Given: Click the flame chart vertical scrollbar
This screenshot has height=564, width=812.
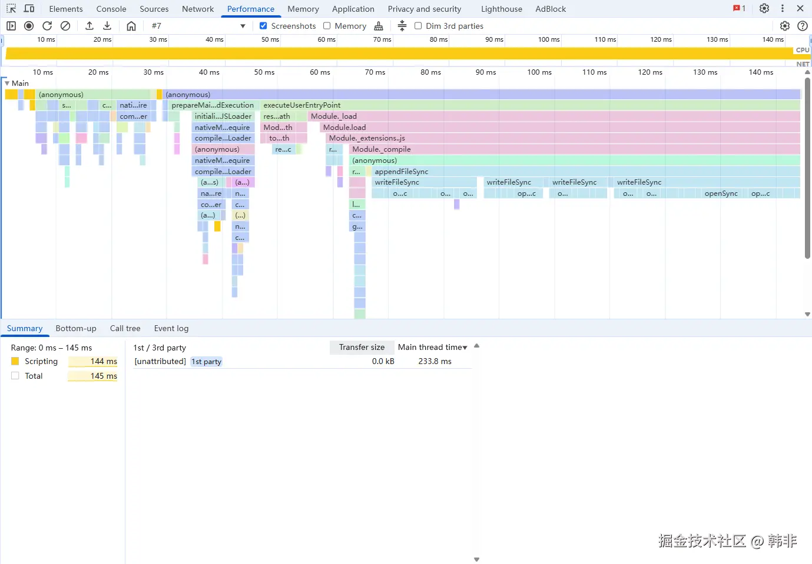Looking at the screenshot, I should [807, 168].
